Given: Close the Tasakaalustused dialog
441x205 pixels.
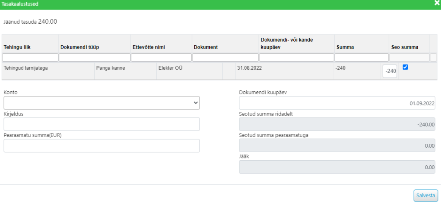Looking at the screenshot, I should click(x=437, y=3).
